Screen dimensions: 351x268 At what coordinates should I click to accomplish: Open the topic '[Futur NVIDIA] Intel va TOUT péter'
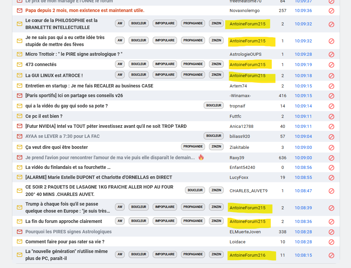pos(106,126)
